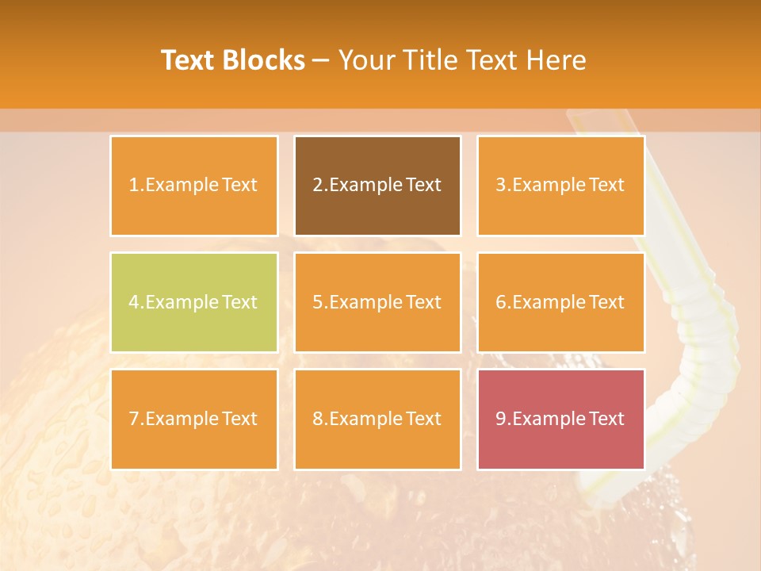The width and height of the screenshot is (761, 571).
Task: Select the 7.Example Text block
Action: (x=193, y=419)
